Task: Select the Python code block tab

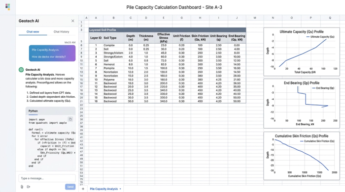Action: [33, 111]
